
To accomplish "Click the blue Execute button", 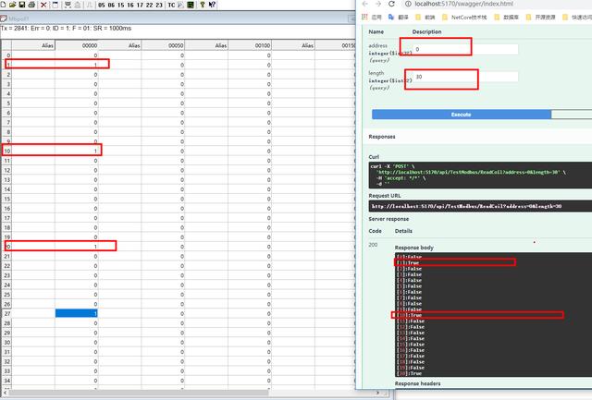I will point(462,115).
